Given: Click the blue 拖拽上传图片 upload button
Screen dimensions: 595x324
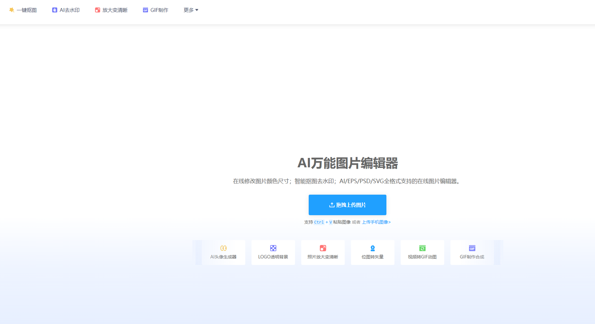Looking at the screenshot, I should pyautogui.click(x=347, y=205).
